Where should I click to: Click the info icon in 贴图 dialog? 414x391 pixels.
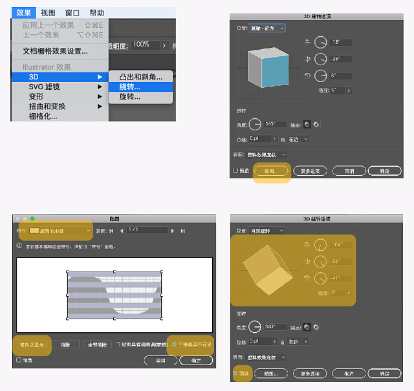18,246
